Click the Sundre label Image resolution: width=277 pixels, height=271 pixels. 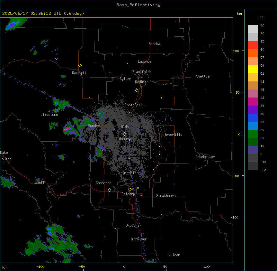(94, 126)
